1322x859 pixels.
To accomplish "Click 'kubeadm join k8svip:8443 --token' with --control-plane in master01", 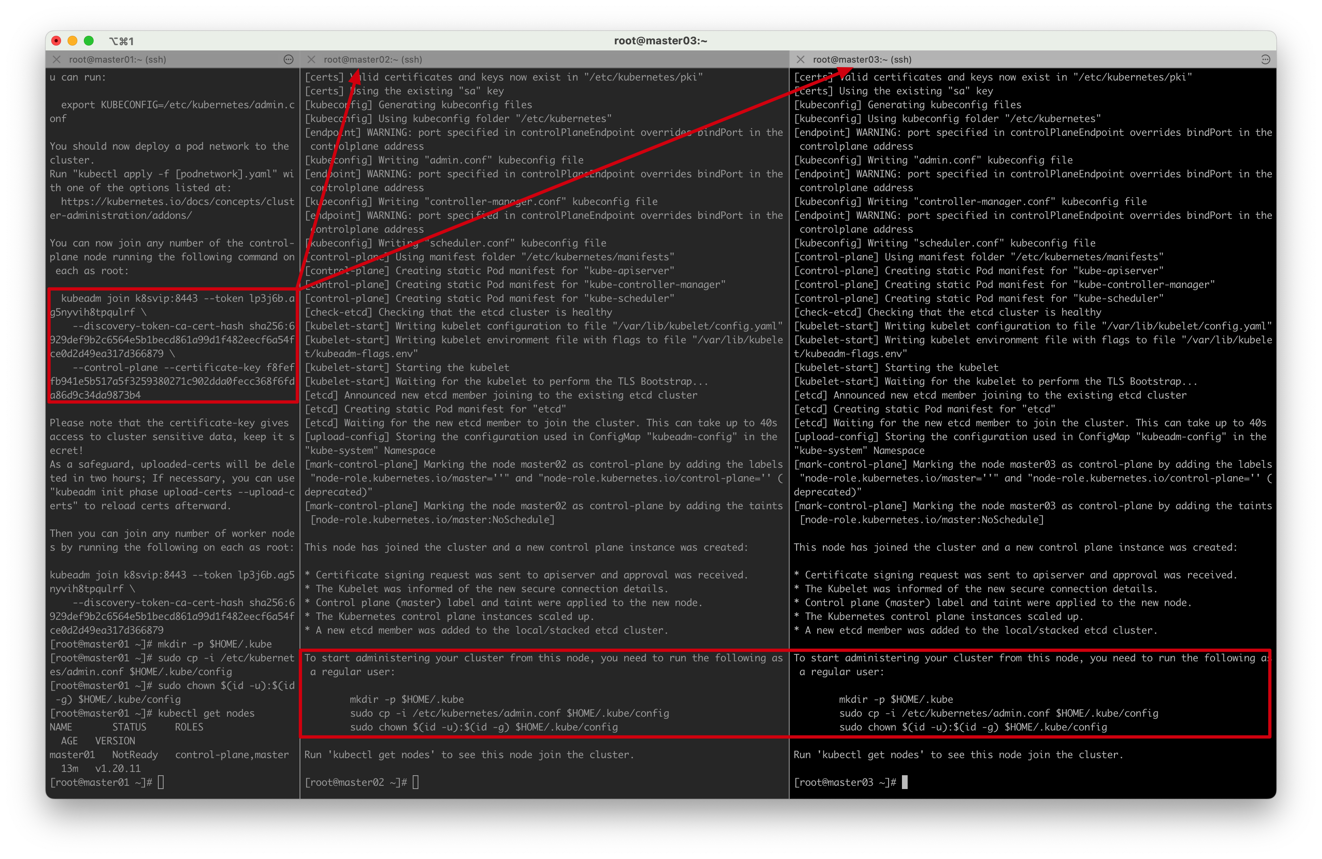I will (178, 299).
